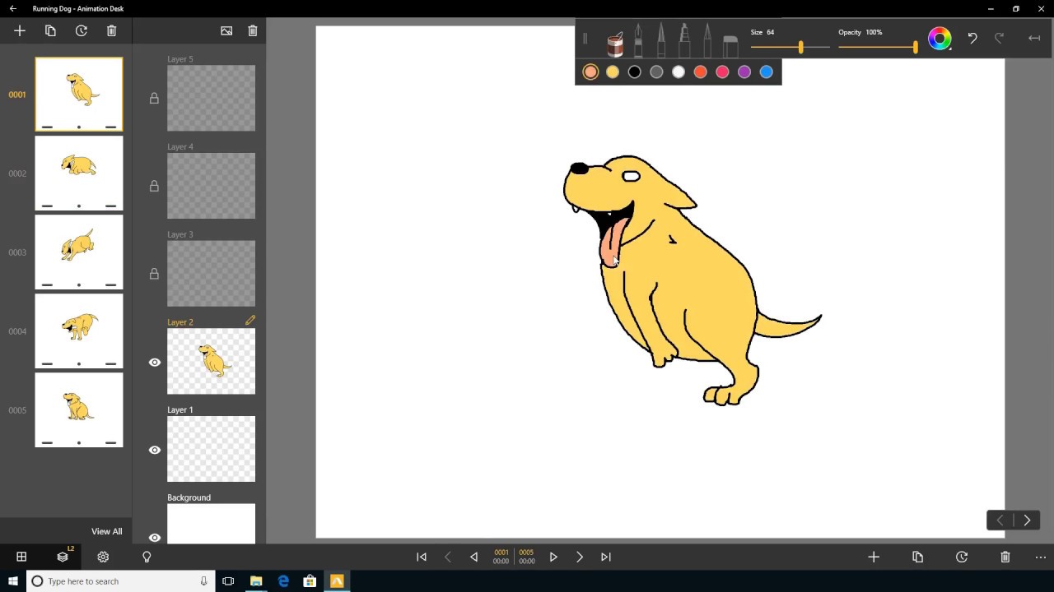Select frame 0002 thumbnail

pyautogui.click(x=79, y=173)
